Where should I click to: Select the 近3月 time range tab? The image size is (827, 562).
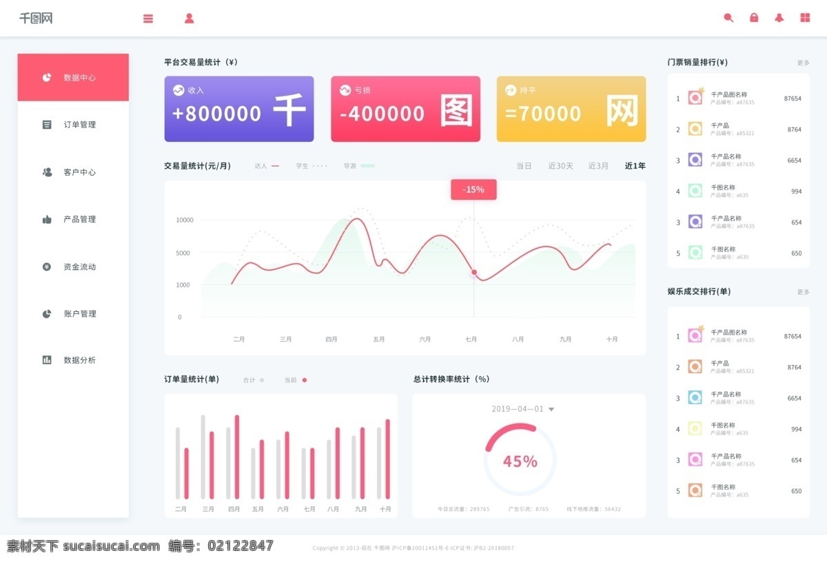(599, 166)
